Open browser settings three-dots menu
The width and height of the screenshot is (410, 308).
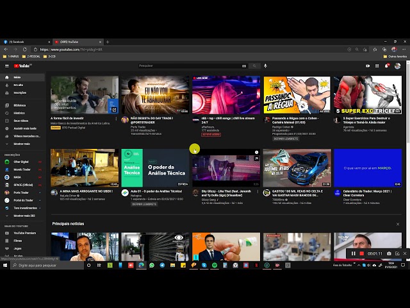[404, 49]
